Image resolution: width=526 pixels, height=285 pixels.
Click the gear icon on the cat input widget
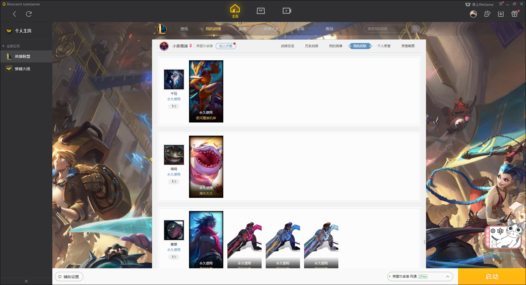point(493,231)
